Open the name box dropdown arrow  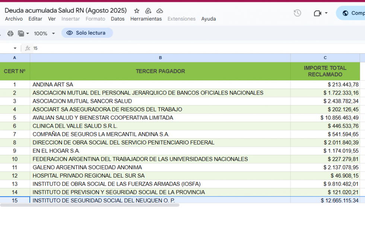pyautogui.click(x=15, y=48)
